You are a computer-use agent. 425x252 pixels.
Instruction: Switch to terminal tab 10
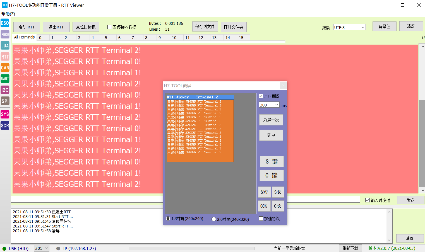point(177,38)
